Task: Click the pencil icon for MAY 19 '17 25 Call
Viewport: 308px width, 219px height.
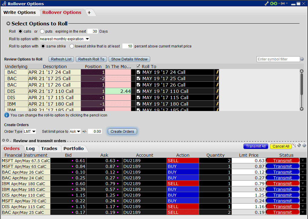Action: pyautogui.click(x=217, y=78)
